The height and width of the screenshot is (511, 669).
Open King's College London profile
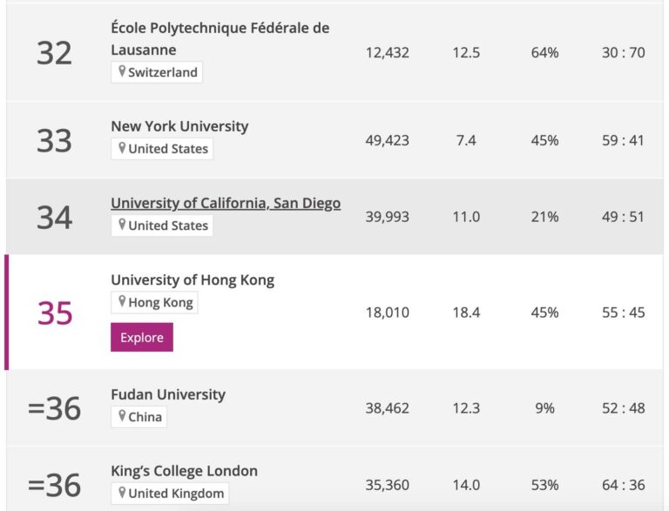[x=185, y=471]
